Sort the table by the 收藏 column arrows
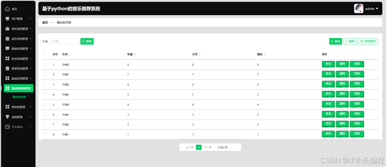 [x=134, y=54]
